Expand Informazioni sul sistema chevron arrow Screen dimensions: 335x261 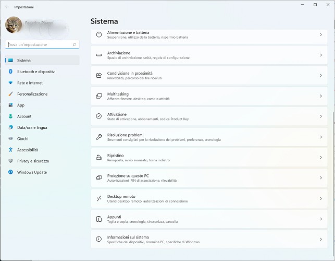point(320,240)
